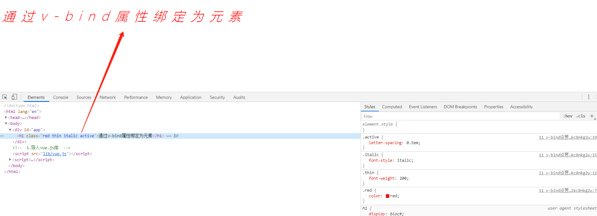Image resolution: width=597 pixels, height=216 pixels.
Task: Expand the head node
Action: point(6,117)
